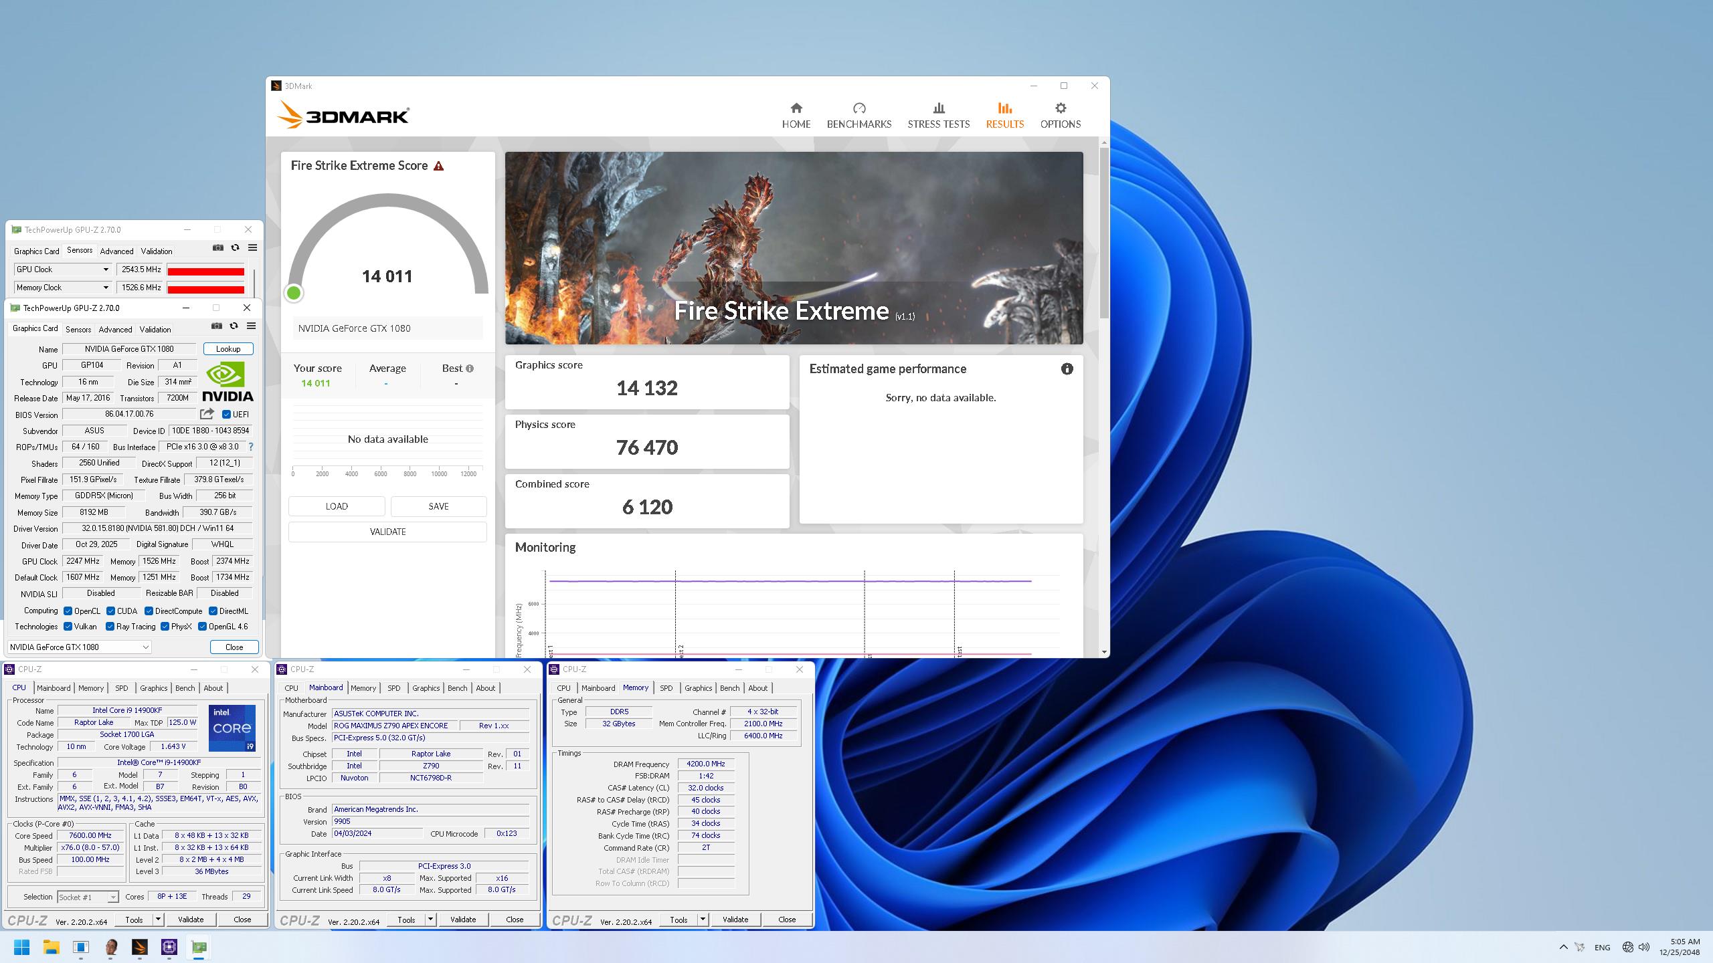Viewport: 1713px width, 963px height.
Task: Select the SPD tab in CPU-Z CPU window
Action: coord(121,688)
